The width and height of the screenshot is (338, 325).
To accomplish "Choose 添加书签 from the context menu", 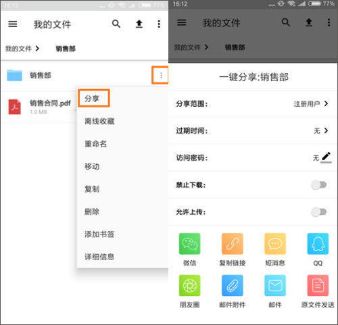I will click(99, 234).
